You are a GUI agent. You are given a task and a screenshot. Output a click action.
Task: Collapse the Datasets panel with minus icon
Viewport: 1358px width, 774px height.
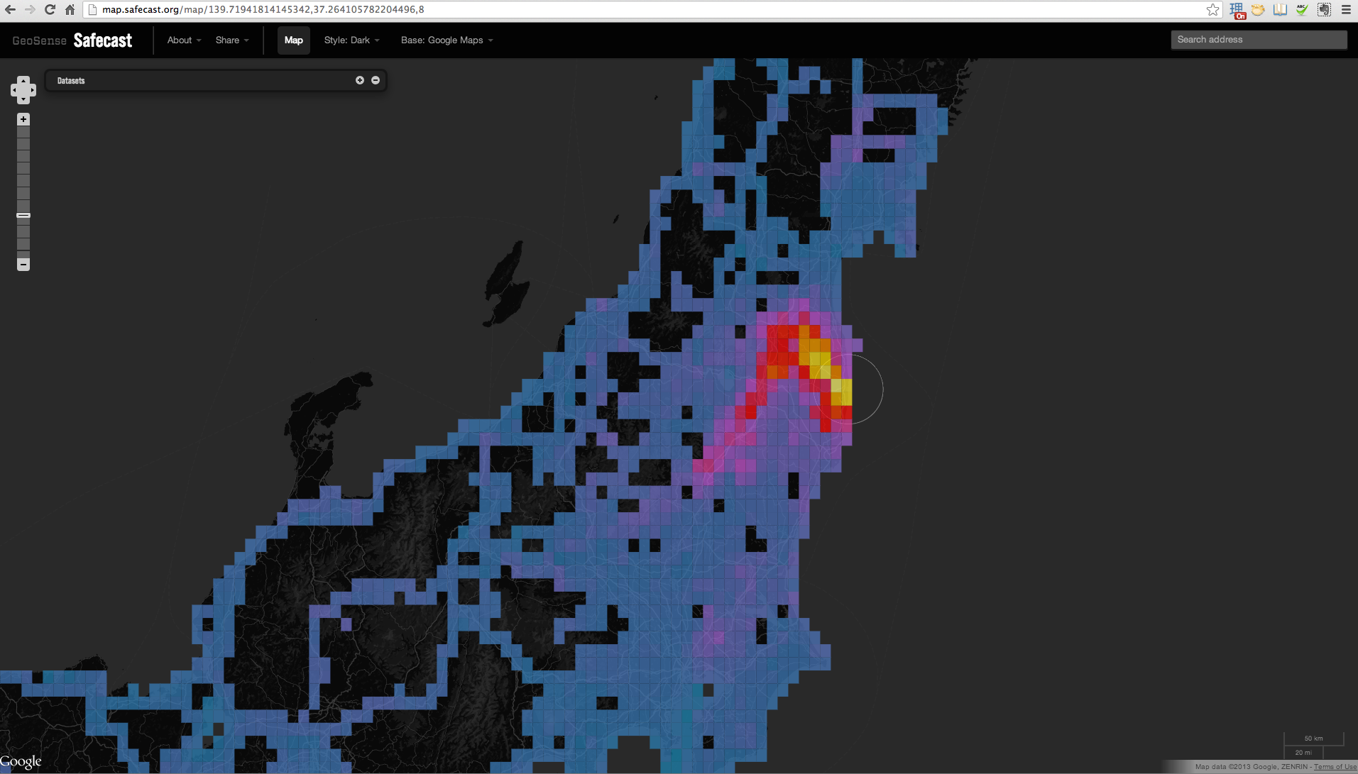coord(376,81)
